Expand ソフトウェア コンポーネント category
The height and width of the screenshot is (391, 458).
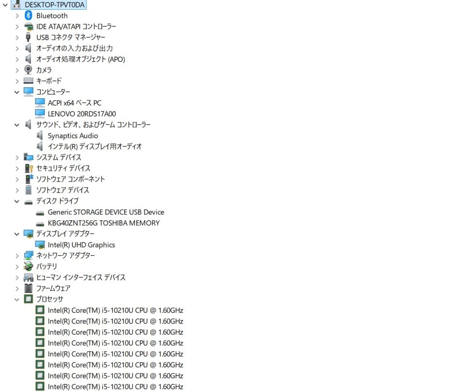coord(17,179)
